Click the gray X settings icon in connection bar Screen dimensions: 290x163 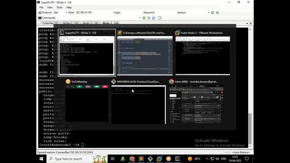point(217,13)
